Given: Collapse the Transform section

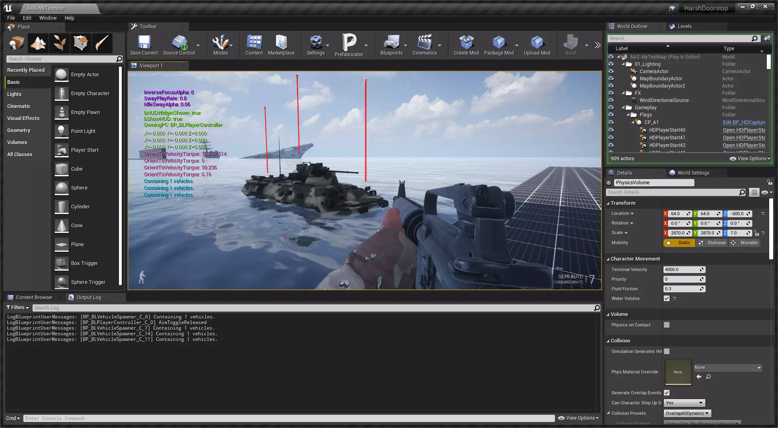Looking at the screenshot, I should click(608, 203).
